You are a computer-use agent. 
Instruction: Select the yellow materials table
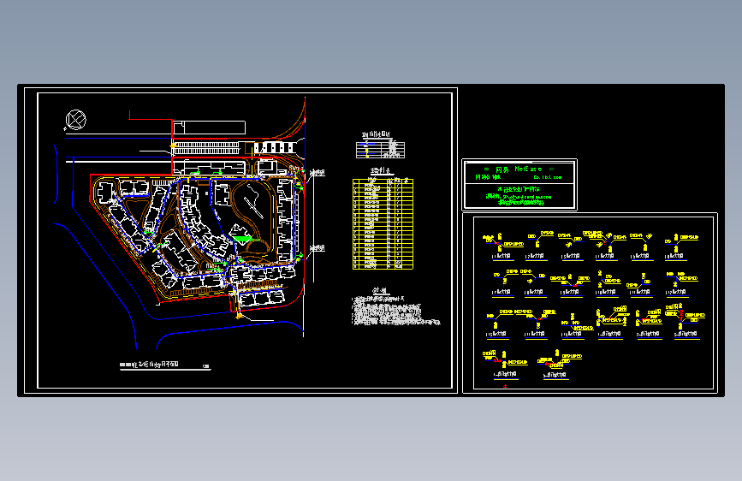click(383, 224)
